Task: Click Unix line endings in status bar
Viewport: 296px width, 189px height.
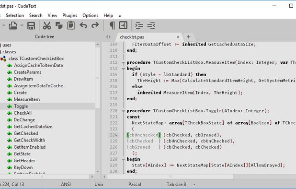Action: coord(99,185)
